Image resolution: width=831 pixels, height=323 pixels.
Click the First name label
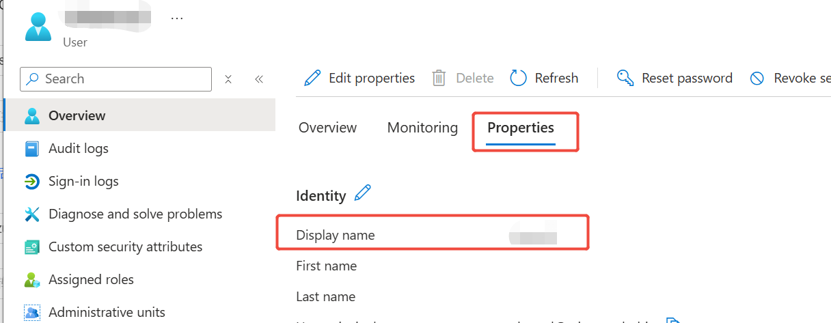tap(327, 266)
